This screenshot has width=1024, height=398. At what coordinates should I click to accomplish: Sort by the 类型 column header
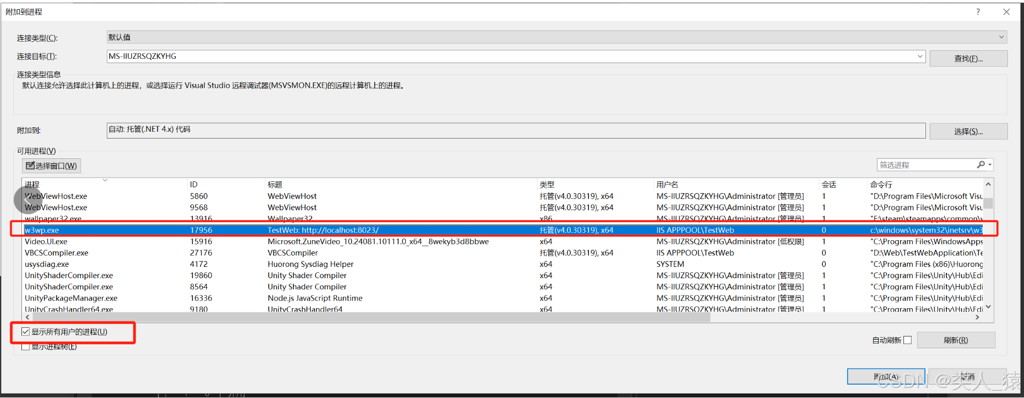pyautogui.click(x=595, y=184)
